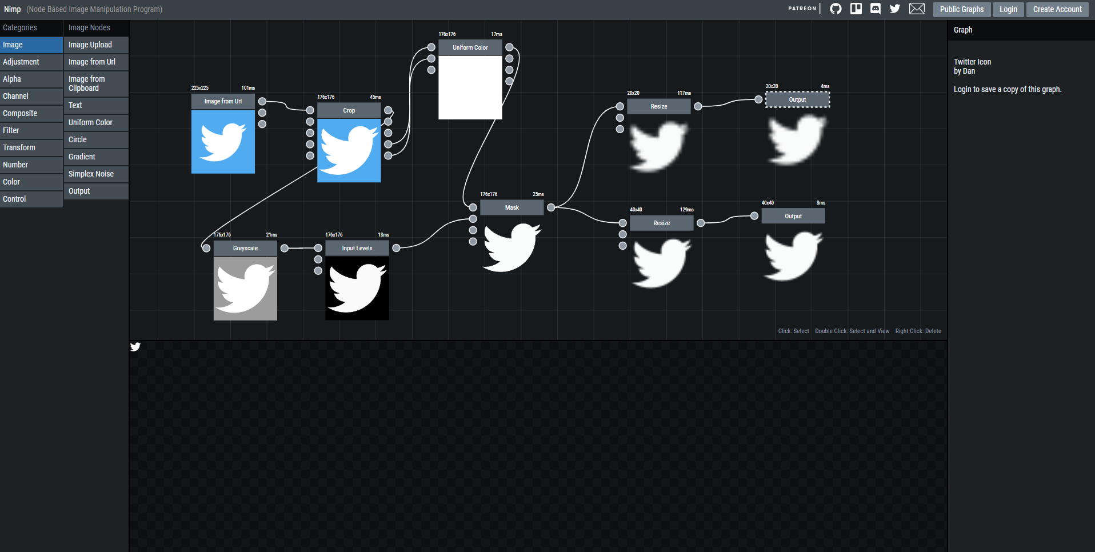The width and height of the screenshot is (1095, 552).
Task: Select the Uniform Color node header in graph
Action: point(470,47)
